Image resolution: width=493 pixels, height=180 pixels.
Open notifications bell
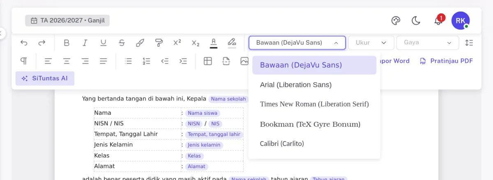438,21
